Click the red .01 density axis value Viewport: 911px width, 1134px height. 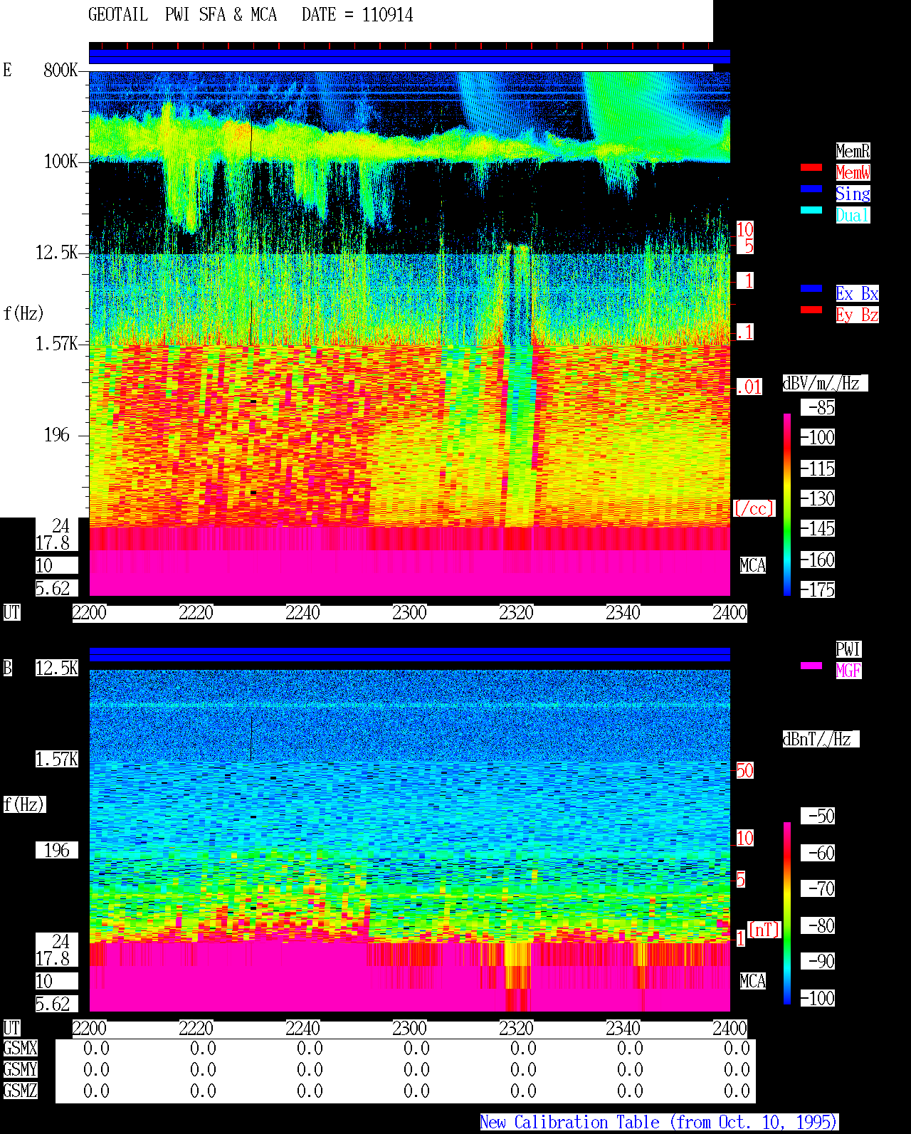click(x=749, y=387)
